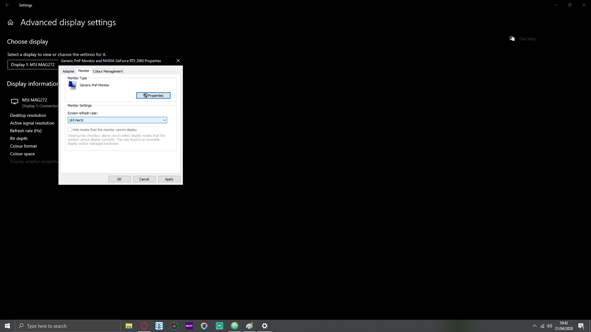Open Atom editor from taskbar
The image size is (591, 332).
click(x=235, y=326)
